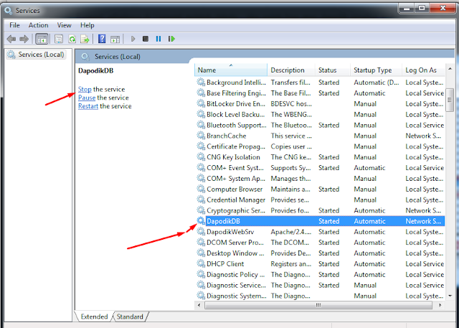The height and width of the screenshot is (328, 459).
Task: Select the Diagnostic Policy ... service row
Action: click(x=320, y=274)
